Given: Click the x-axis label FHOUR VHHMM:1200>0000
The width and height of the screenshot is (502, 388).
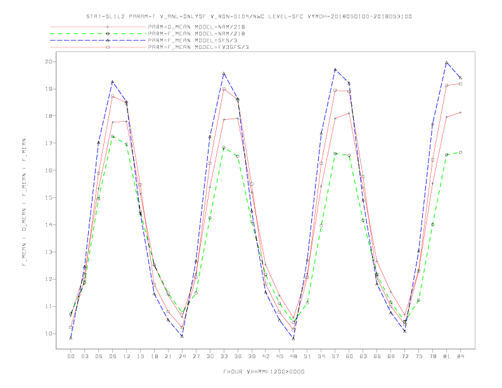Looking at the screenshot, I should click(264, 372).
